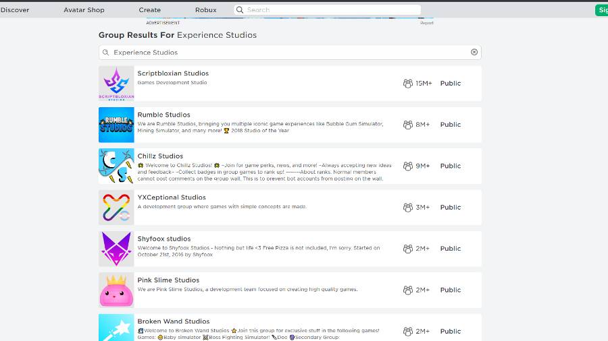Go to the Create page
Screen dimensions: 608x341
(150, 10)
